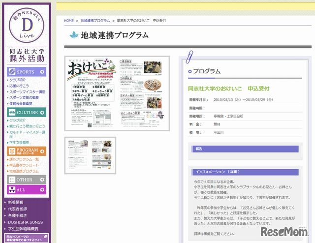Click the rugby ball icon beside SPORTS

(12, 72)
